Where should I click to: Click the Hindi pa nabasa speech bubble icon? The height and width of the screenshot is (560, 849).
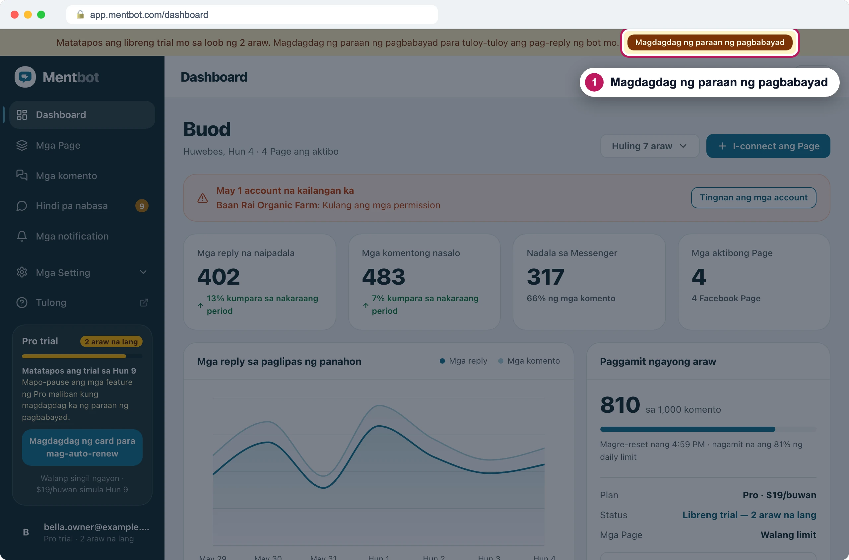(22, 206)
